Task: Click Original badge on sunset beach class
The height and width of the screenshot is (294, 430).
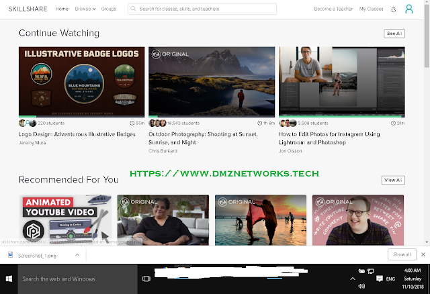Action: (236, 202)
